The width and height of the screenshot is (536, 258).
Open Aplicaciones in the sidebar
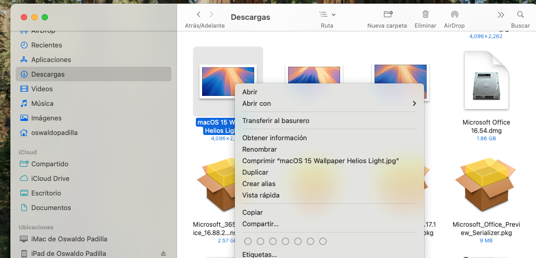coord(93,59)
